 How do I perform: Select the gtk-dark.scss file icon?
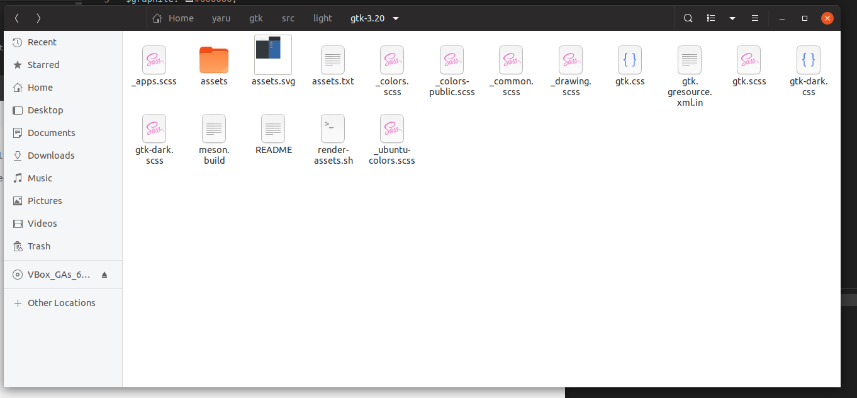click(x=154, y=128)
